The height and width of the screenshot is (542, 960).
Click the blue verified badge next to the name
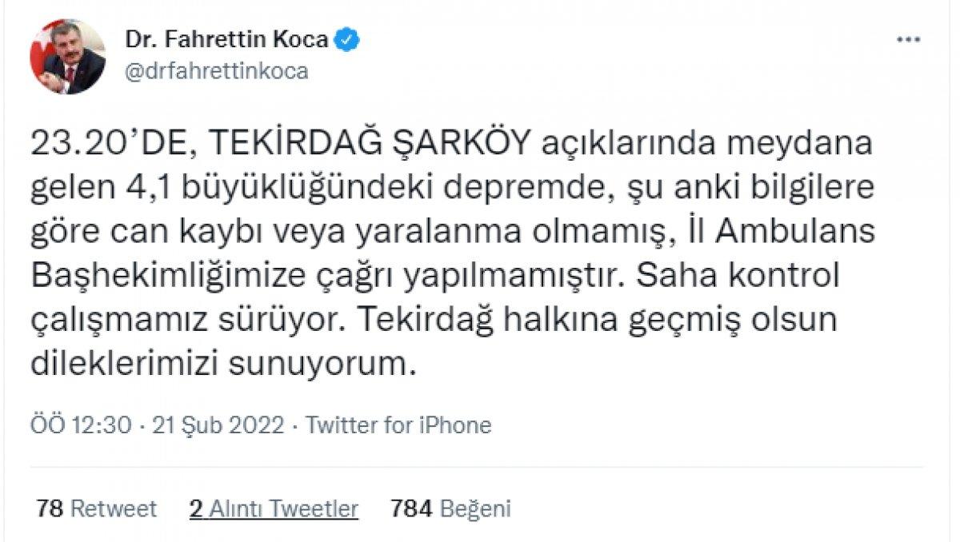click(346, 38)
